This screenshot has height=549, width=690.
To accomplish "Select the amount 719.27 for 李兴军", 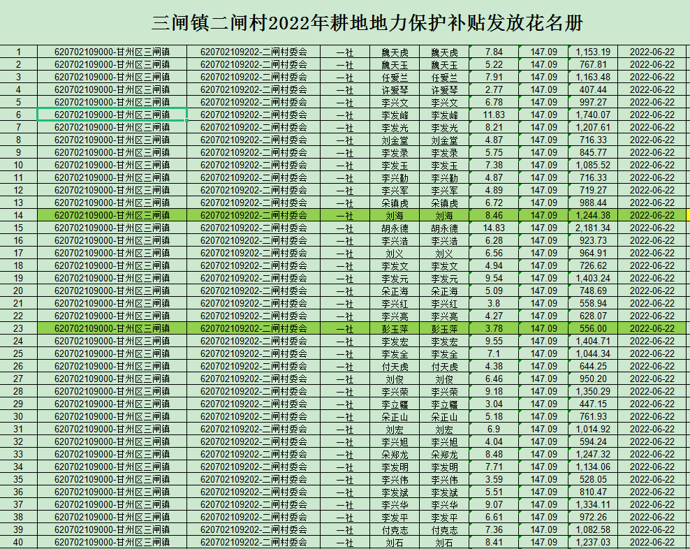I will pos(593,190).
